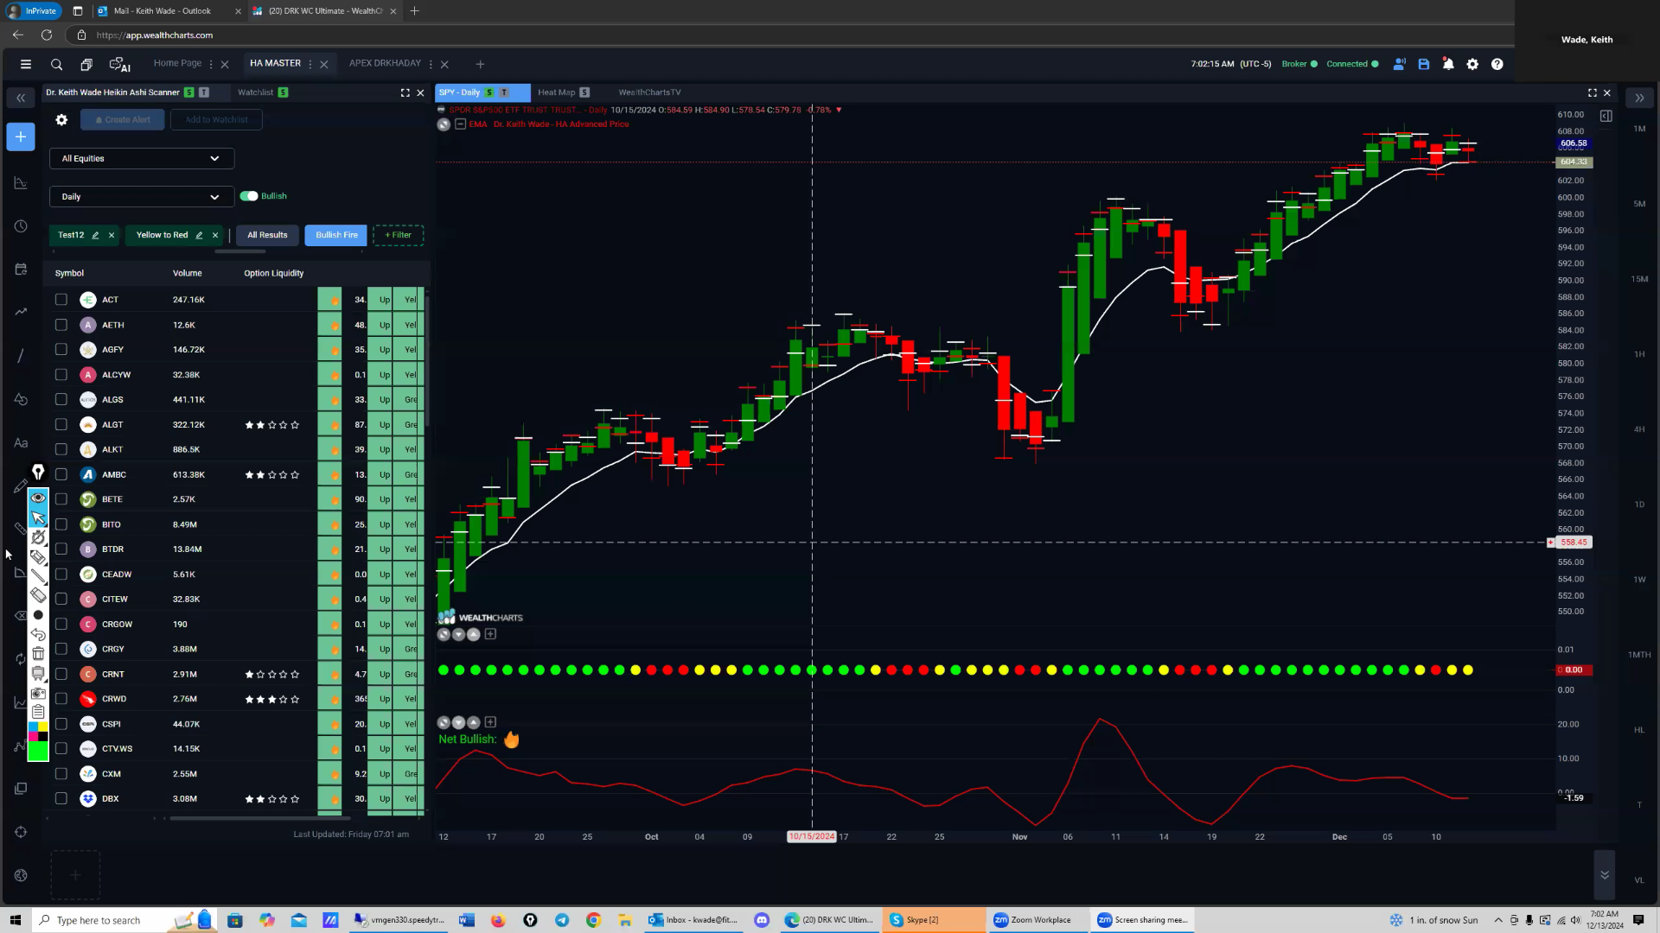Click the blue save layout icon

pyautogui.click(x=1424, y=64)
